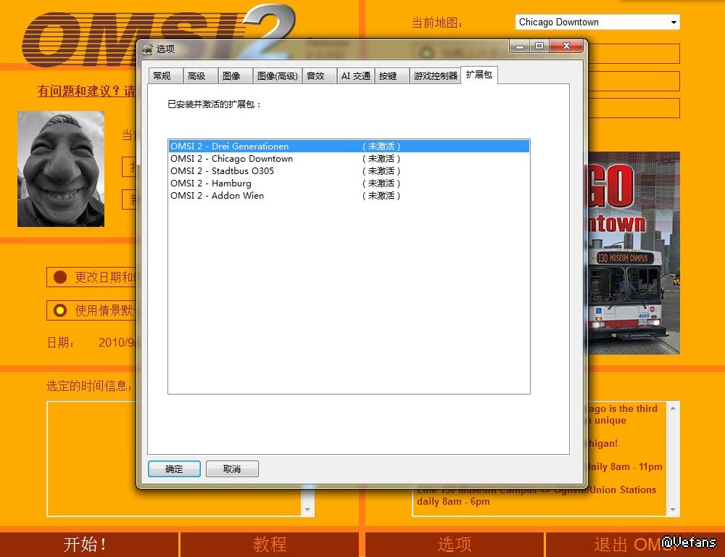
Task: Select OMSI 2 - Stadtbus O305 entry
Action: (x=349, y=171)
